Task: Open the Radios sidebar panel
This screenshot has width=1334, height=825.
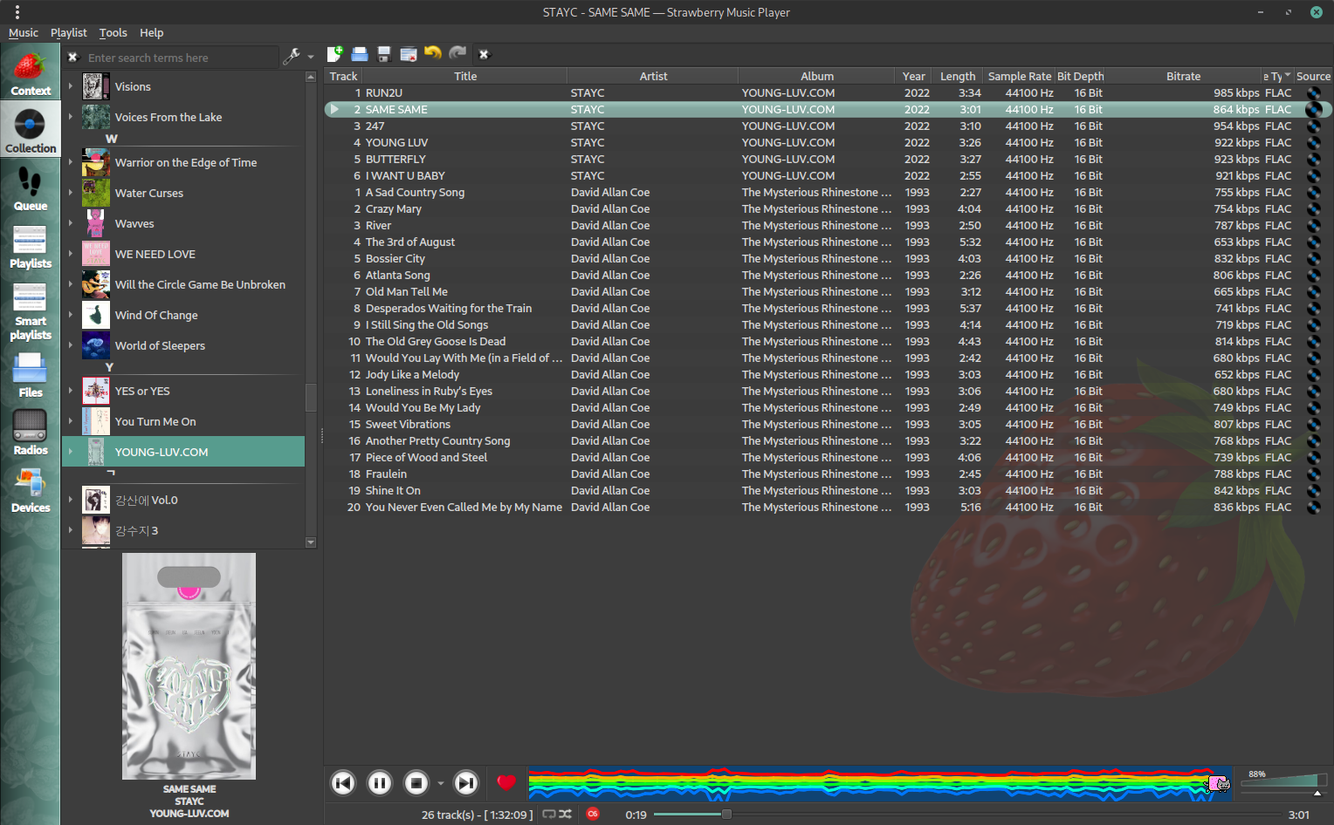Action: (31, 433)
